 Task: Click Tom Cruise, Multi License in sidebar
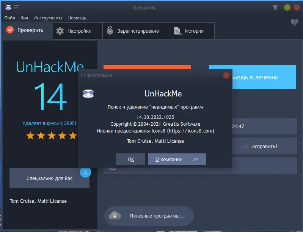38,201
